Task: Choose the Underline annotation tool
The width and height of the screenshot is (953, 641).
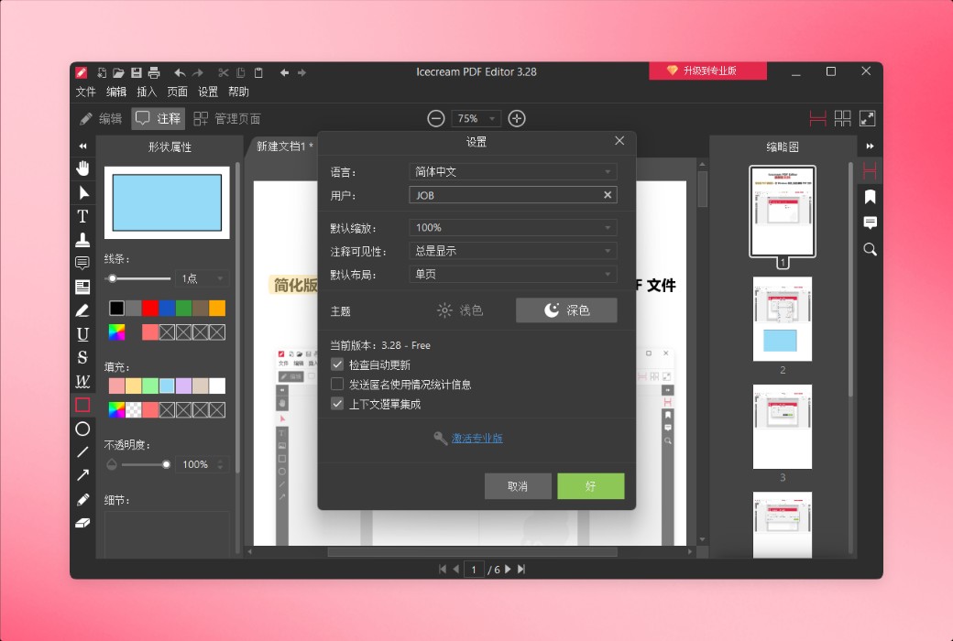Action: pyautogui.click(x=82, y=333)
